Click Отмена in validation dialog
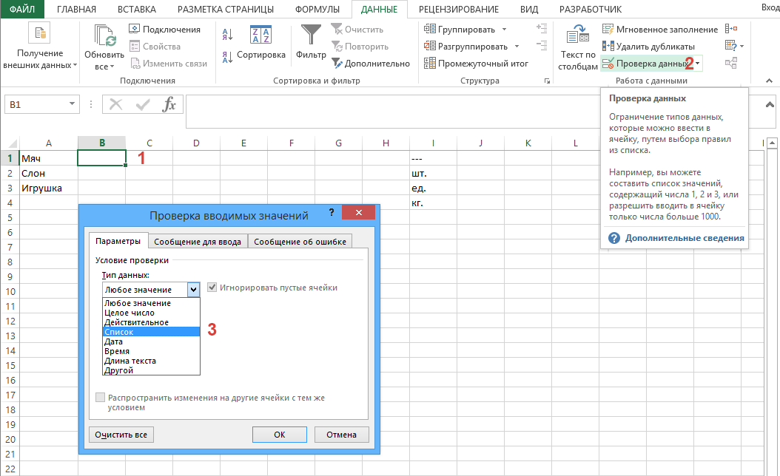This screenshot has height=476, width=780. (x=341, y=435)
